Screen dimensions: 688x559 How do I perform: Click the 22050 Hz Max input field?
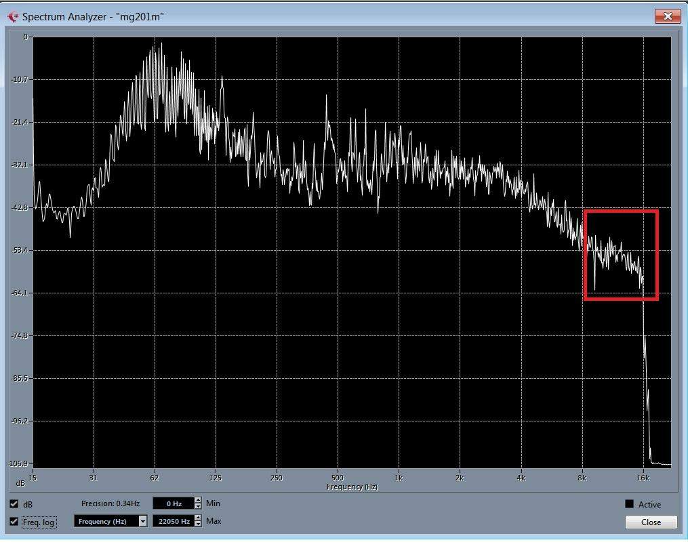(x=172, y=521)
